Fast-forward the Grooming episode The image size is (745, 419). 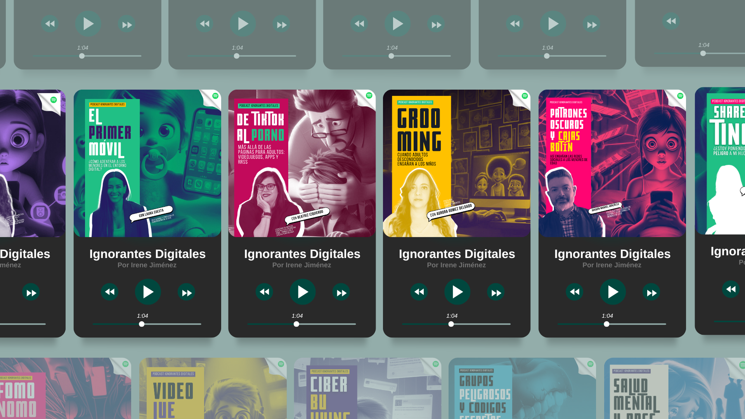[x=496, y=293]
